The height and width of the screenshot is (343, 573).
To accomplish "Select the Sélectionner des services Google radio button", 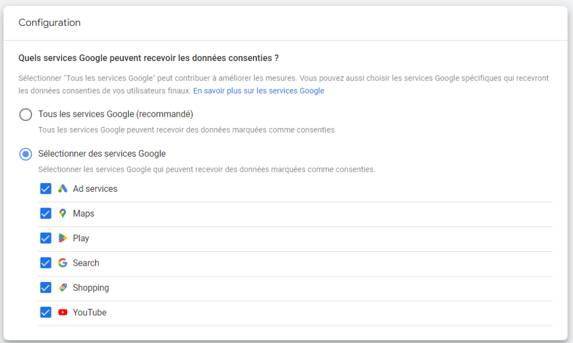I will click(26, 154).
